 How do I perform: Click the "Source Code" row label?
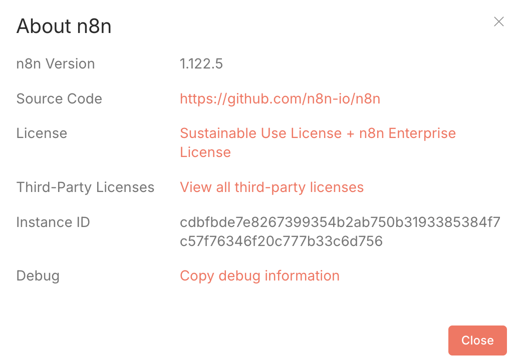click(x=59, y=99)
